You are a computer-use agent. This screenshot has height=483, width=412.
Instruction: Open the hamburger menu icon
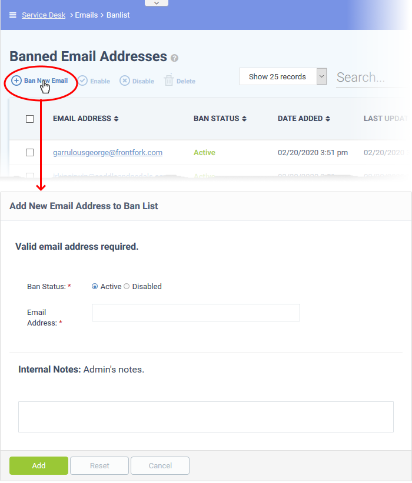[x=12, y=15]
